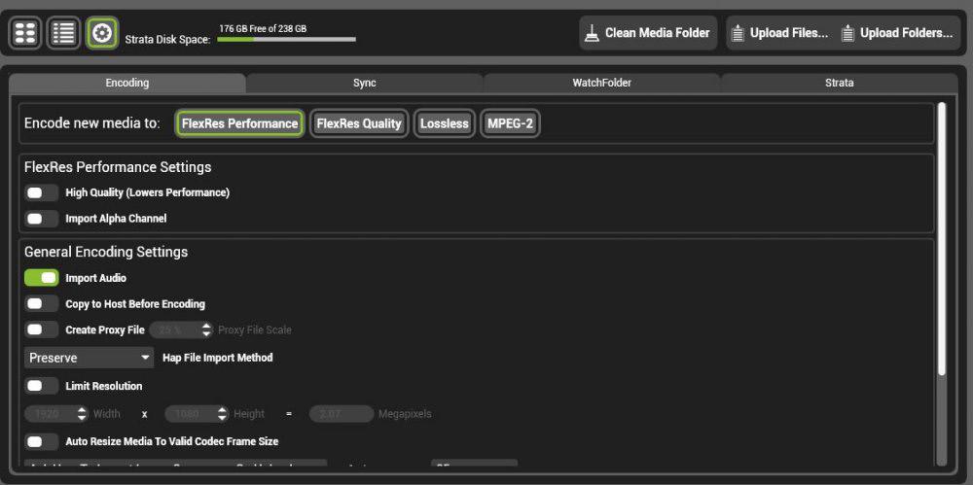The image size is (973, 485).
Task: Click the Megapixels value field
Action: (342, 414)
